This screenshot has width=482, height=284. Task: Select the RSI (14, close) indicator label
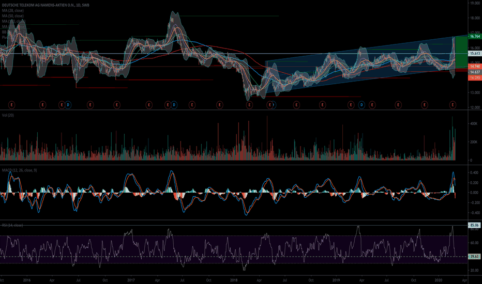[12, 225]
